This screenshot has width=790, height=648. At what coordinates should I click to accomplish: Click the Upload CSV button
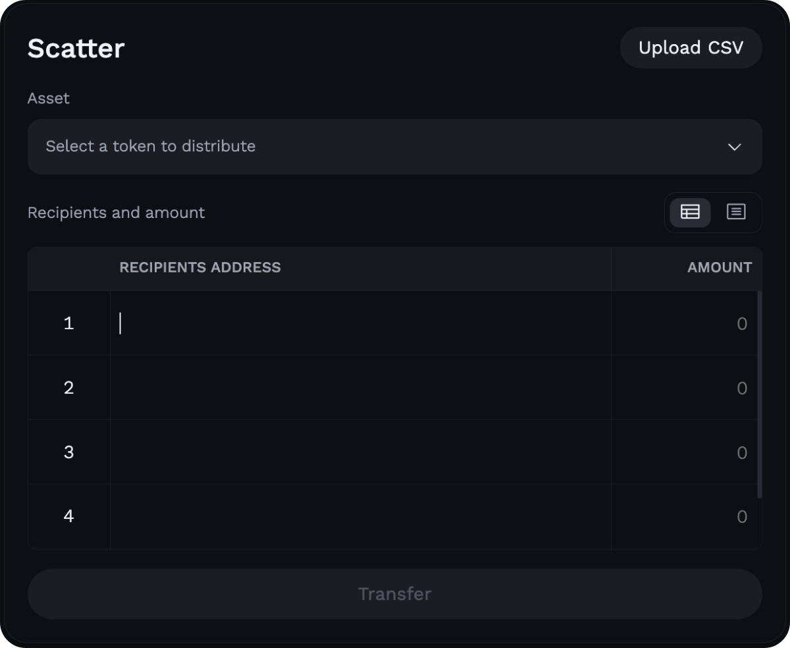tap(691, 47)
